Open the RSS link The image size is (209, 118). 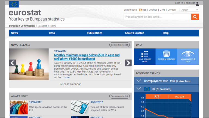pyautogui.click(x=144, y=10)
